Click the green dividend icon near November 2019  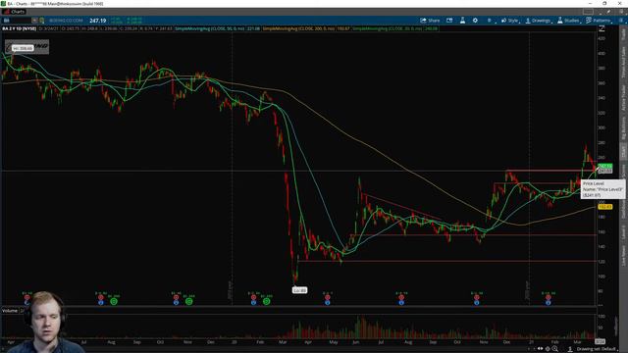(189, 301)
